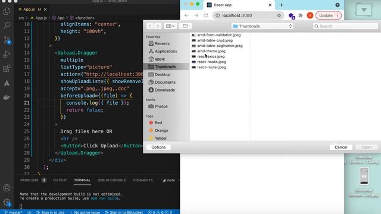The width and height of the screenshot is (381, 214).
Task: Click the Options button in file dialog
Action: [158, 147]
